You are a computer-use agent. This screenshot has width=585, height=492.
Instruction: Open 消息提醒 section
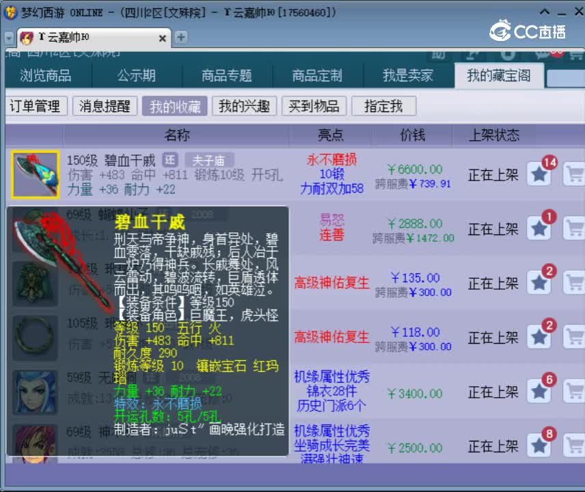click(x=105, y=107)
